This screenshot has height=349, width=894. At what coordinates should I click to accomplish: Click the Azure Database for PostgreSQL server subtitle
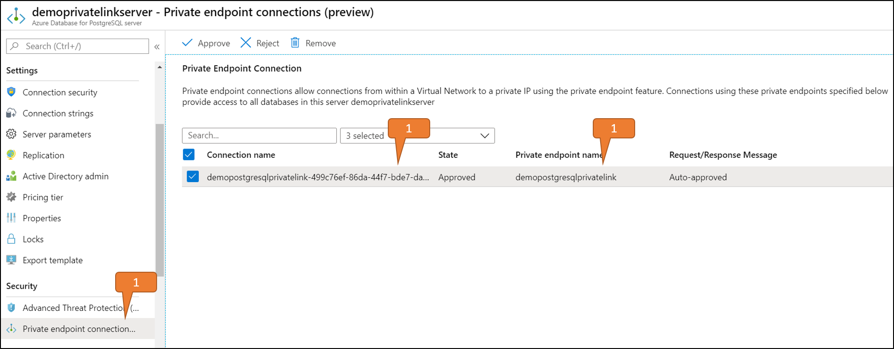pos(87,23)
